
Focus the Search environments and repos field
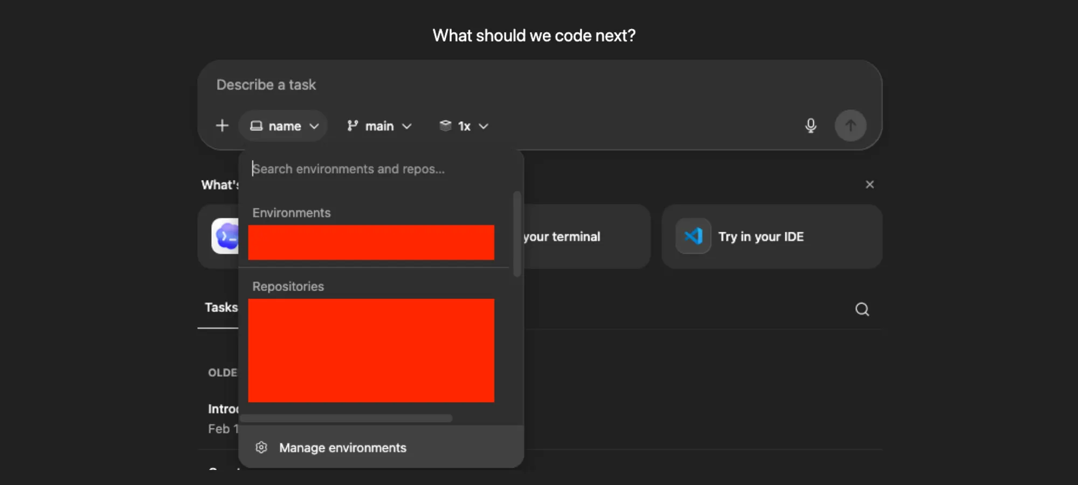coord(380,169)
